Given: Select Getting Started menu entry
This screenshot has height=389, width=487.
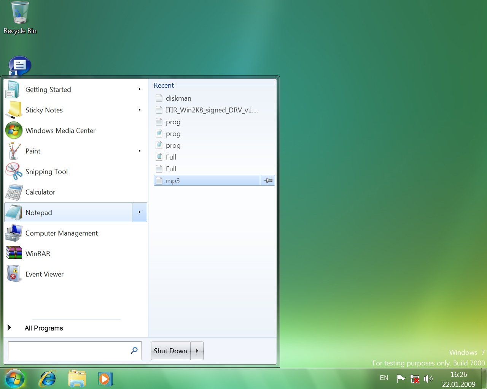Looking at the screenshot, I should point(75,90).
